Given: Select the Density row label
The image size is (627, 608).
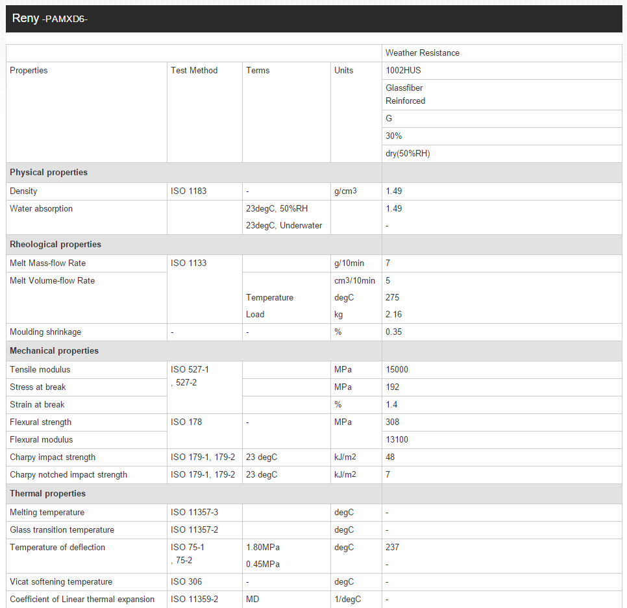Looking at the screenshot, I should (x=23, y=191).
